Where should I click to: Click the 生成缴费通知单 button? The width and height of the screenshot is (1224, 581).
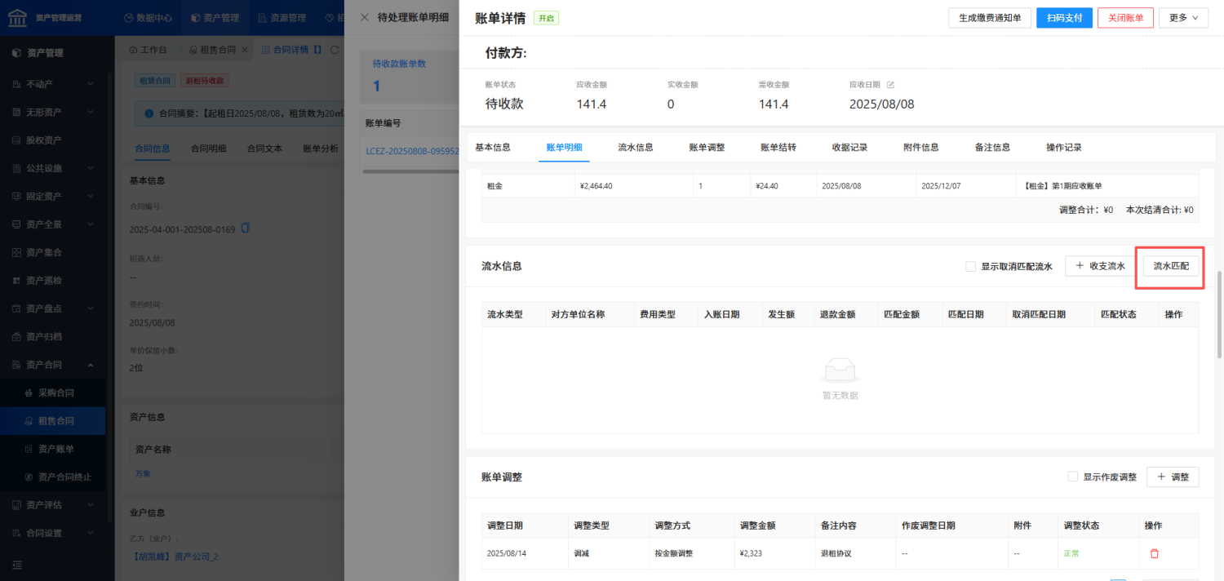point(989,17)
